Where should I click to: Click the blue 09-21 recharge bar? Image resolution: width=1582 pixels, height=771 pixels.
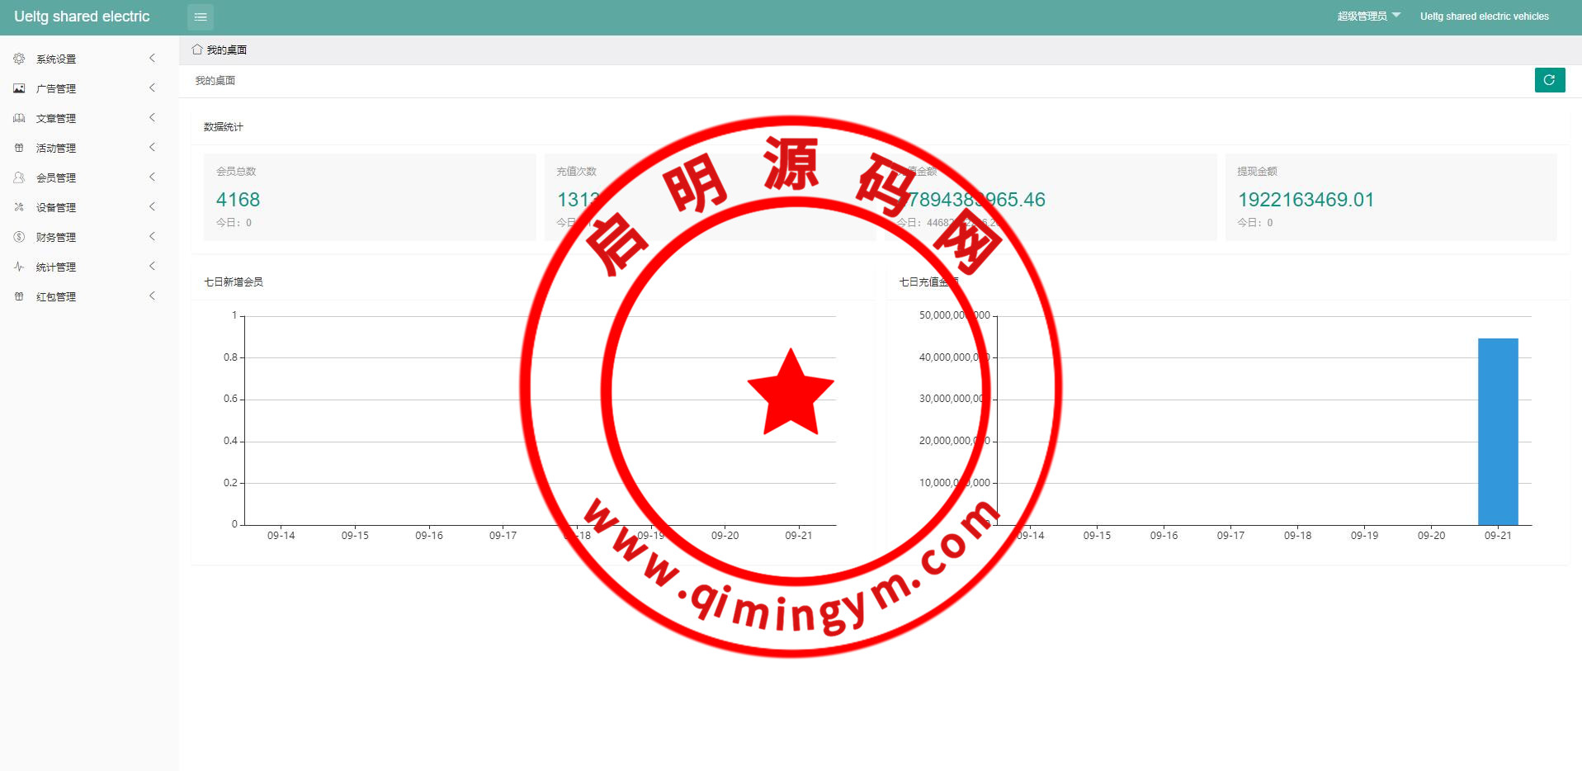point(1497,431)
